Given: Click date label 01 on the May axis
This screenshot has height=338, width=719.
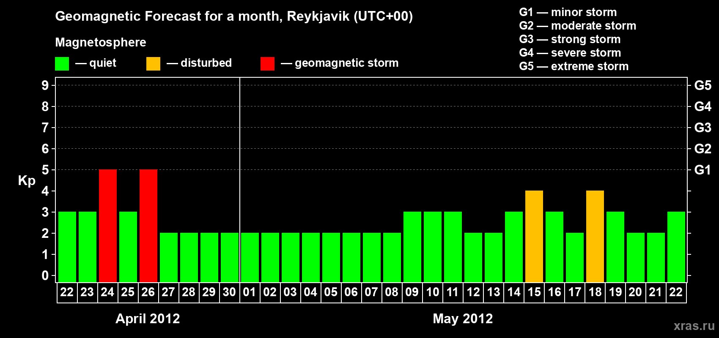Looking at the screenshot, I should click(250, 292).
